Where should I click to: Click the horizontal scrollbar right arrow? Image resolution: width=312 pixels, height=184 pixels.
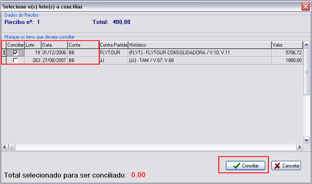tap(299, 147)
